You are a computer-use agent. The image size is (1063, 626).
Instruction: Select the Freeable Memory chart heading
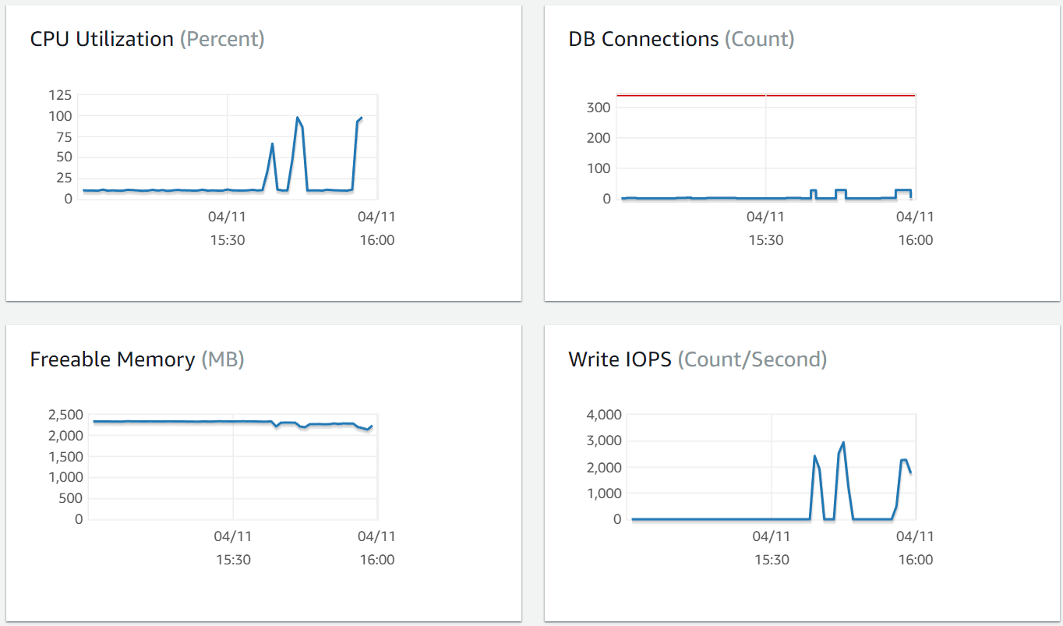pyautogui.click(x=112, y=359)
